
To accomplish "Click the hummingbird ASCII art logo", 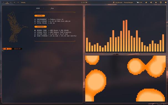I will click(17, 27).
